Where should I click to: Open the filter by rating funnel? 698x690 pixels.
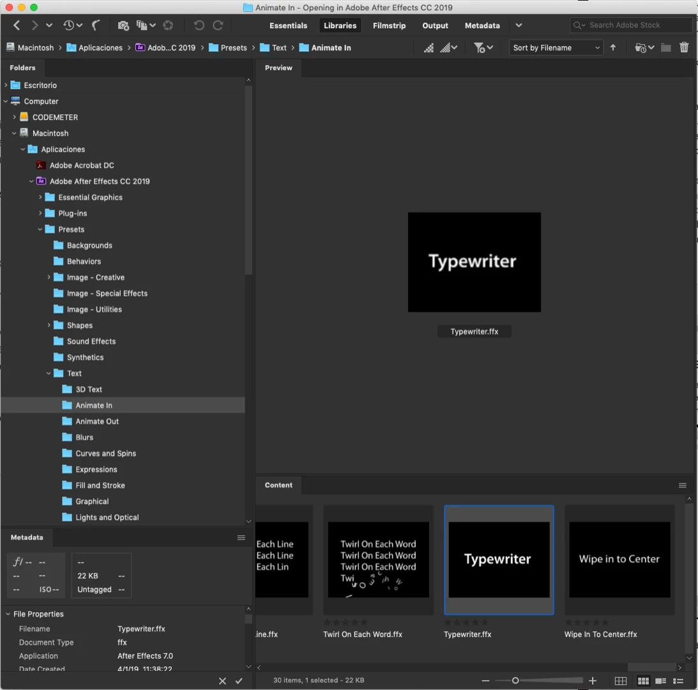[483, 48]
